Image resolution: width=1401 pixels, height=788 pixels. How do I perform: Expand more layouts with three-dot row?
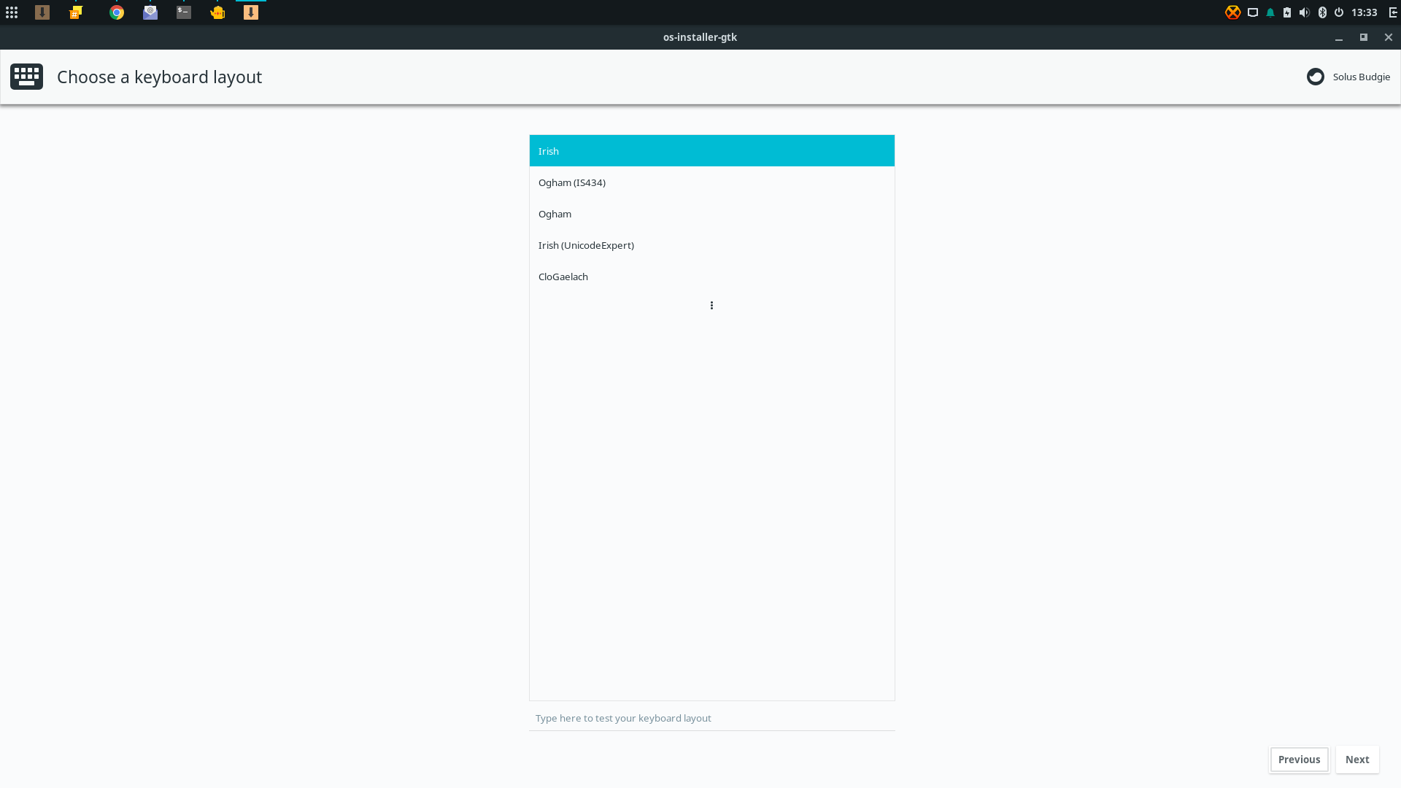712,306
